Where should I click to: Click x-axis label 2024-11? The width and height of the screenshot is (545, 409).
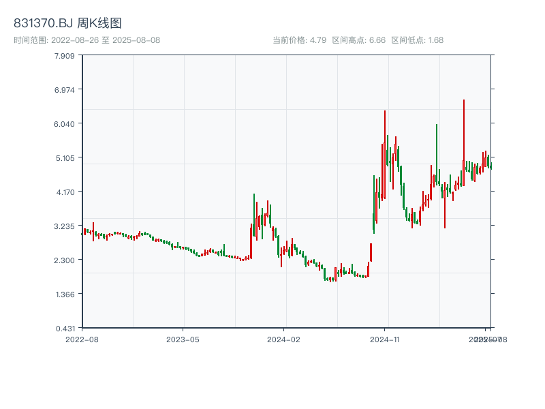point(384,339)
